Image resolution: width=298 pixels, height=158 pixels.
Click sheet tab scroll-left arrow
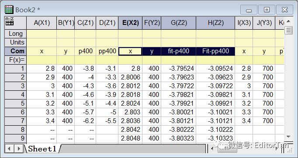click(x=9, y=149)
